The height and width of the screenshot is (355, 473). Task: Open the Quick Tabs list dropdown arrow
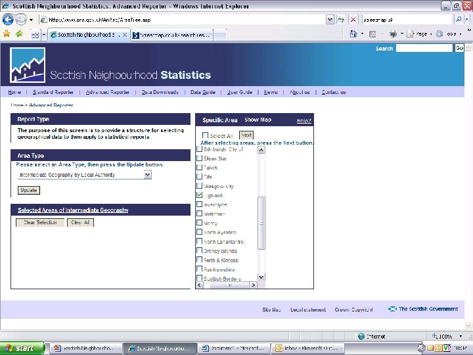pos(44,35)
